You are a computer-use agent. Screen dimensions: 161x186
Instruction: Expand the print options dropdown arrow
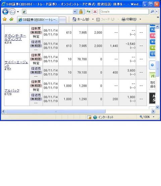click(140, 19)
